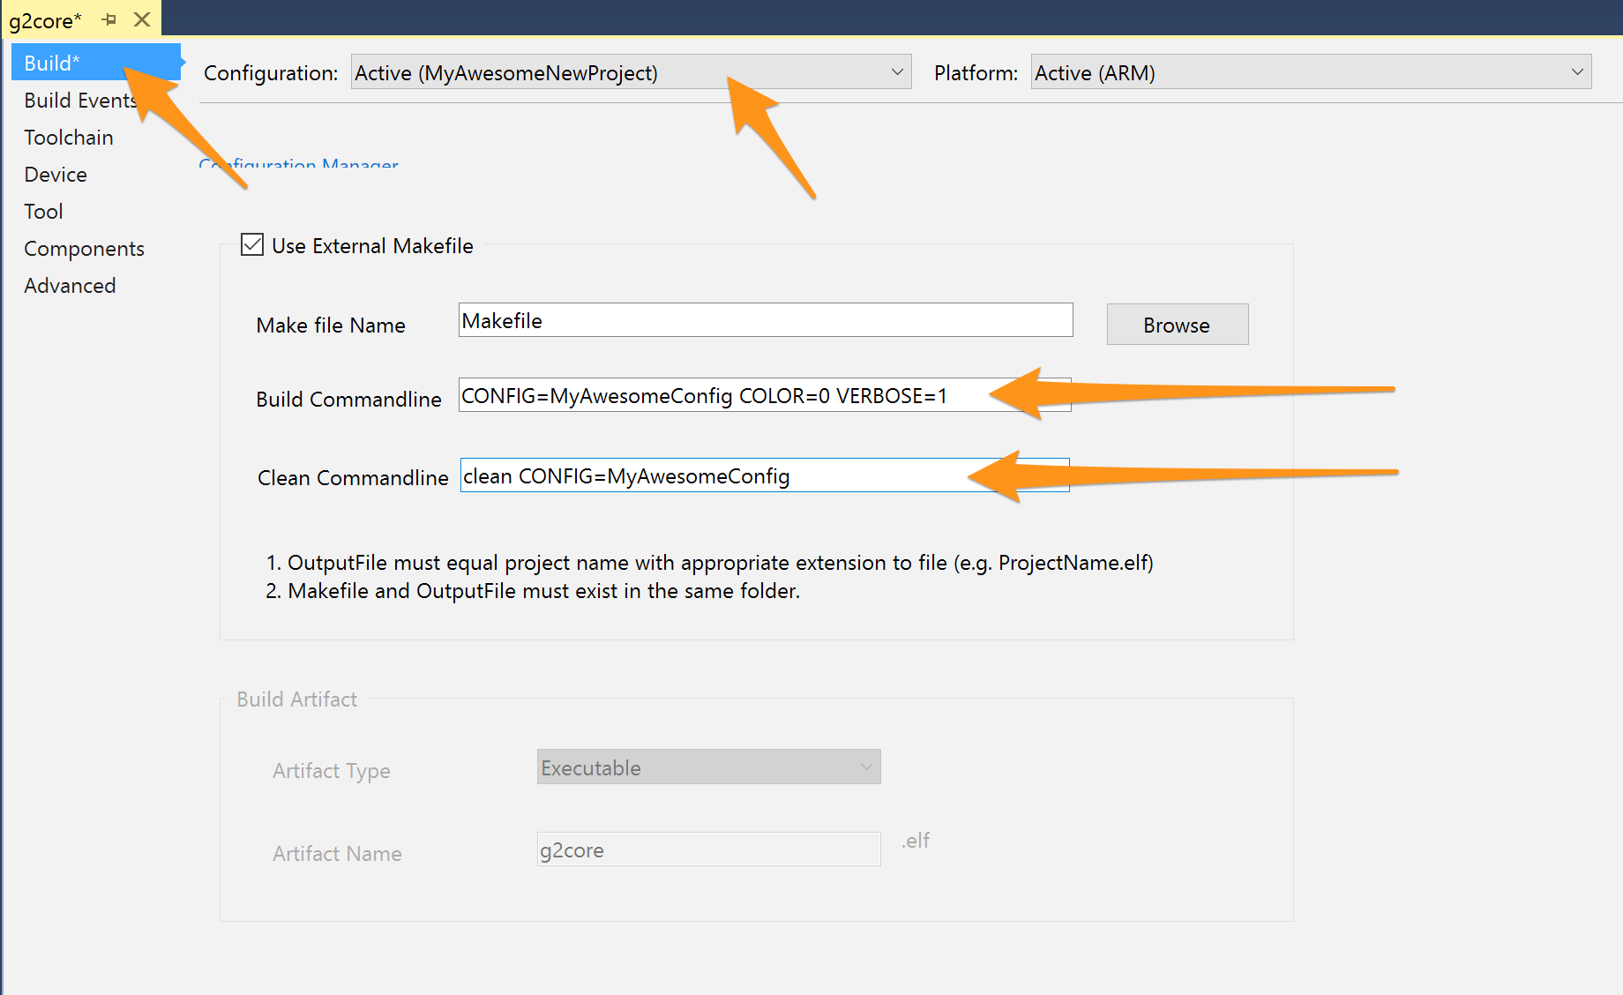
Task: Close the g2core tab
Action: [142, 19]
